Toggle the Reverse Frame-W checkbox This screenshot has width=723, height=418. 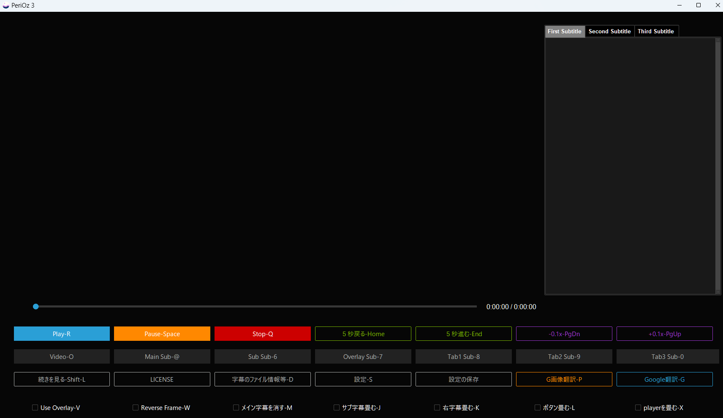136,407
